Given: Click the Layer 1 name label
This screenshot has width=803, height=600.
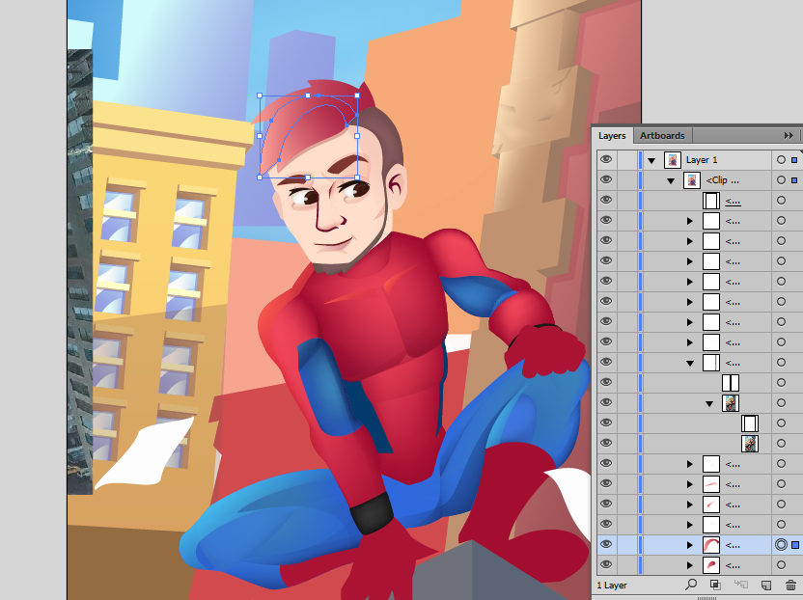Looking at the screenshot, I should 702,160.
